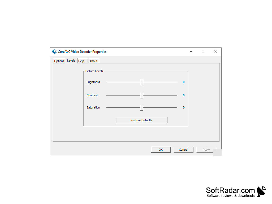Screen dimensions: 272x204
Task: Click the Picture Levels group label
Action: click(94, 71)
